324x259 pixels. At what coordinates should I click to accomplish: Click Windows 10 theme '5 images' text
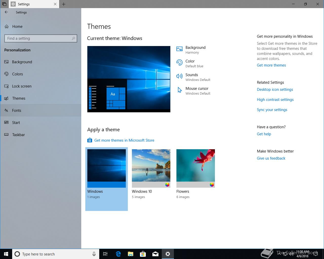coord(138,197)
